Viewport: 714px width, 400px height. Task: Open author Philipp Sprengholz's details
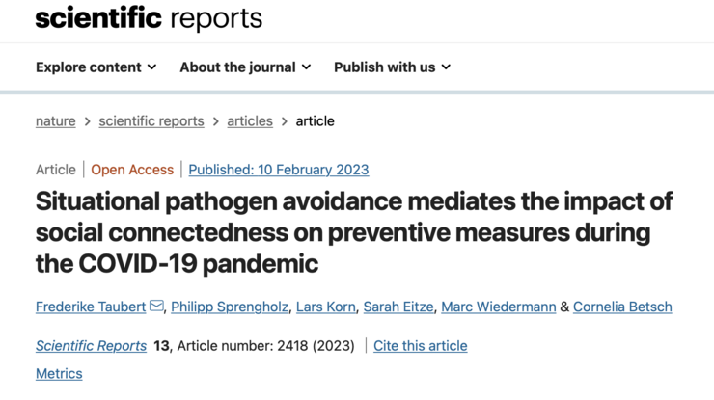pyautogui.click(x=228, y=307)
